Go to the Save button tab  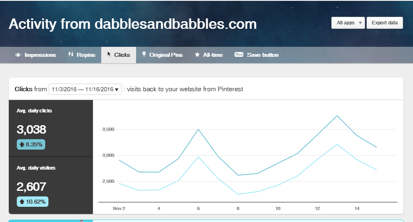256,55
